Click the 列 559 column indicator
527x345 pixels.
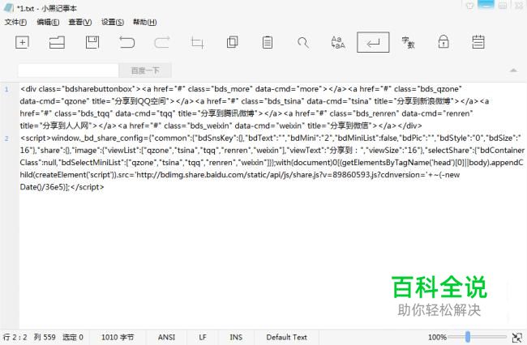coord(45,337)
